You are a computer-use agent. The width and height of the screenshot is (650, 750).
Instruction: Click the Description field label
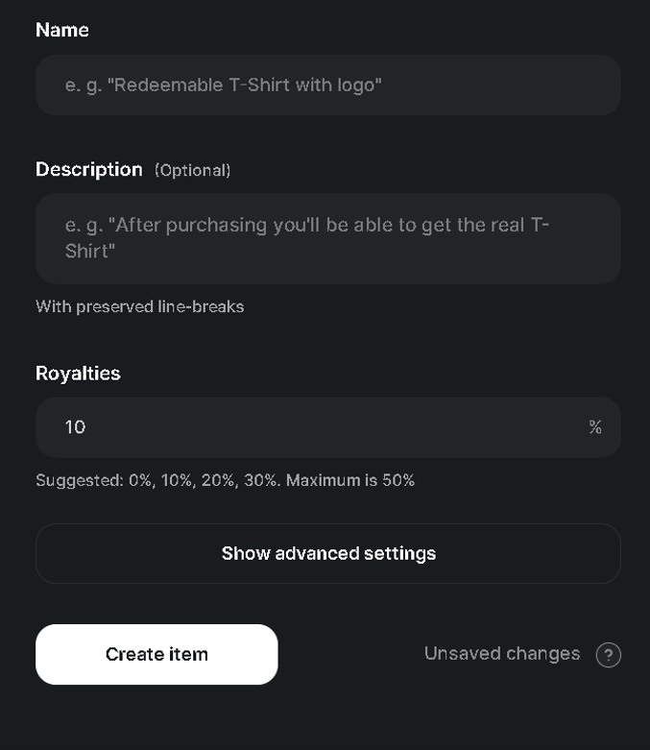click(89, 169)
